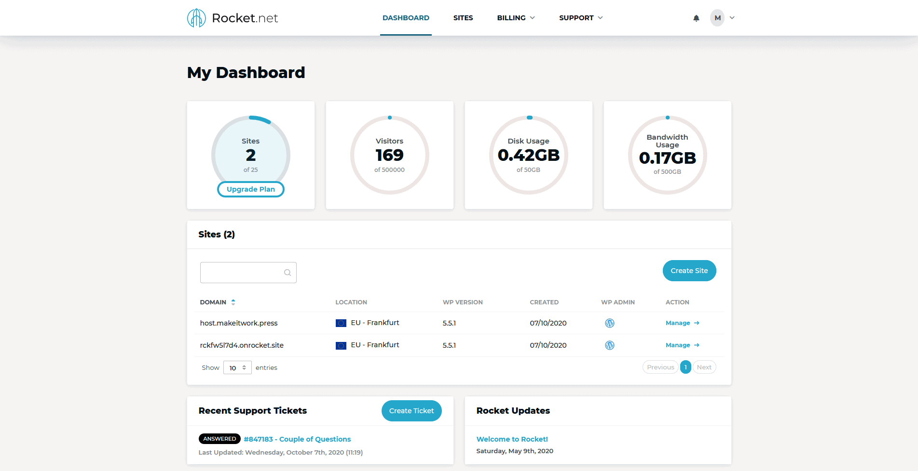The width and height of the screenshot is (918, 471).
Task: Switch to the Sites tab
Action: click(x=463, y=18)
